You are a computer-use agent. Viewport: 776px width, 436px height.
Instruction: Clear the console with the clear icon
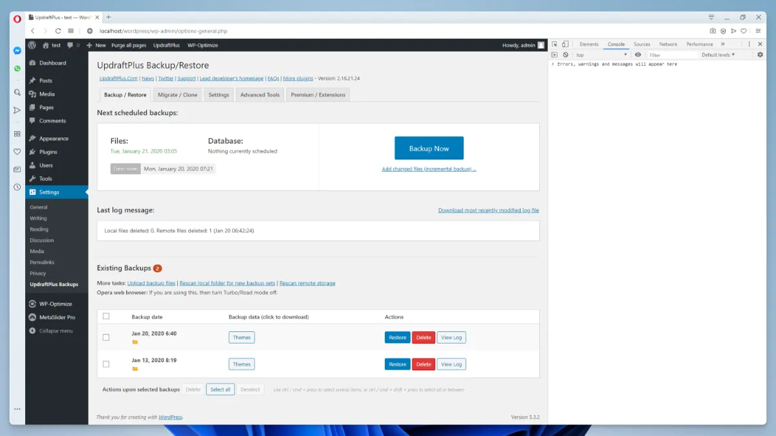pyautogui.click(x=565, y=55)
